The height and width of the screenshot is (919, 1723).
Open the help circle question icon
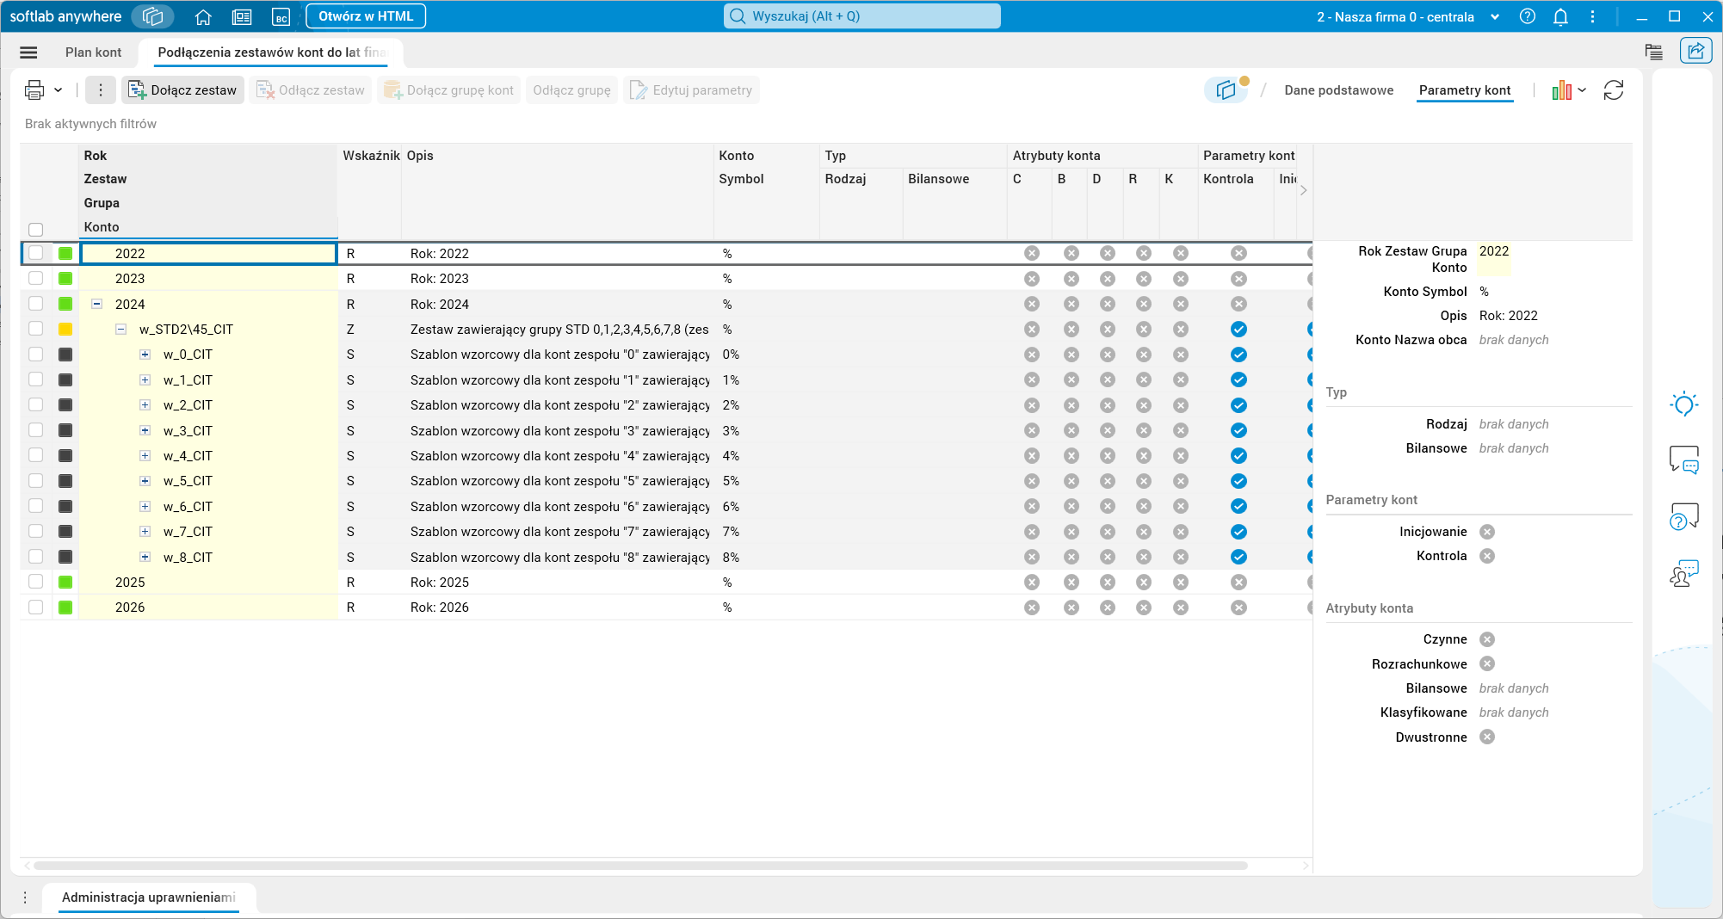pos(1527,16)
